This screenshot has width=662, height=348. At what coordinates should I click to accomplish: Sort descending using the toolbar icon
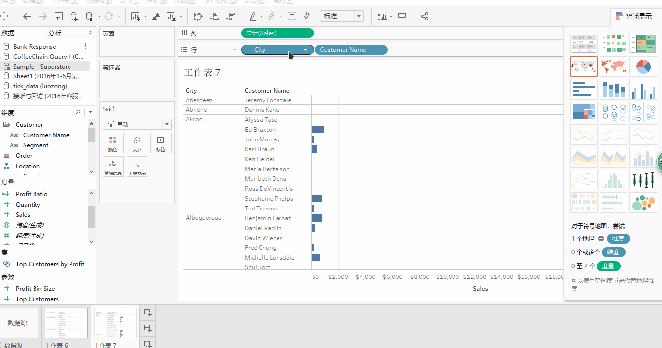click(x=230, y=16)
